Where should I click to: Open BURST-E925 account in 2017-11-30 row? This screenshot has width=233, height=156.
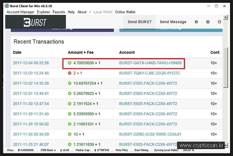pyautogui.click(x=148, y=104)
